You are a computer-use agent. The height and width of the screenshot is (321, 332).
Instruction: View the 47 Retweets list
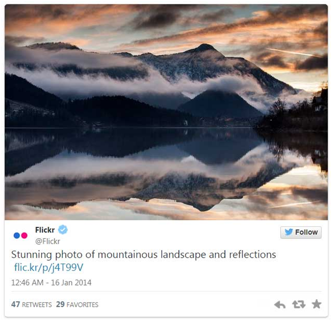(31, 305)
